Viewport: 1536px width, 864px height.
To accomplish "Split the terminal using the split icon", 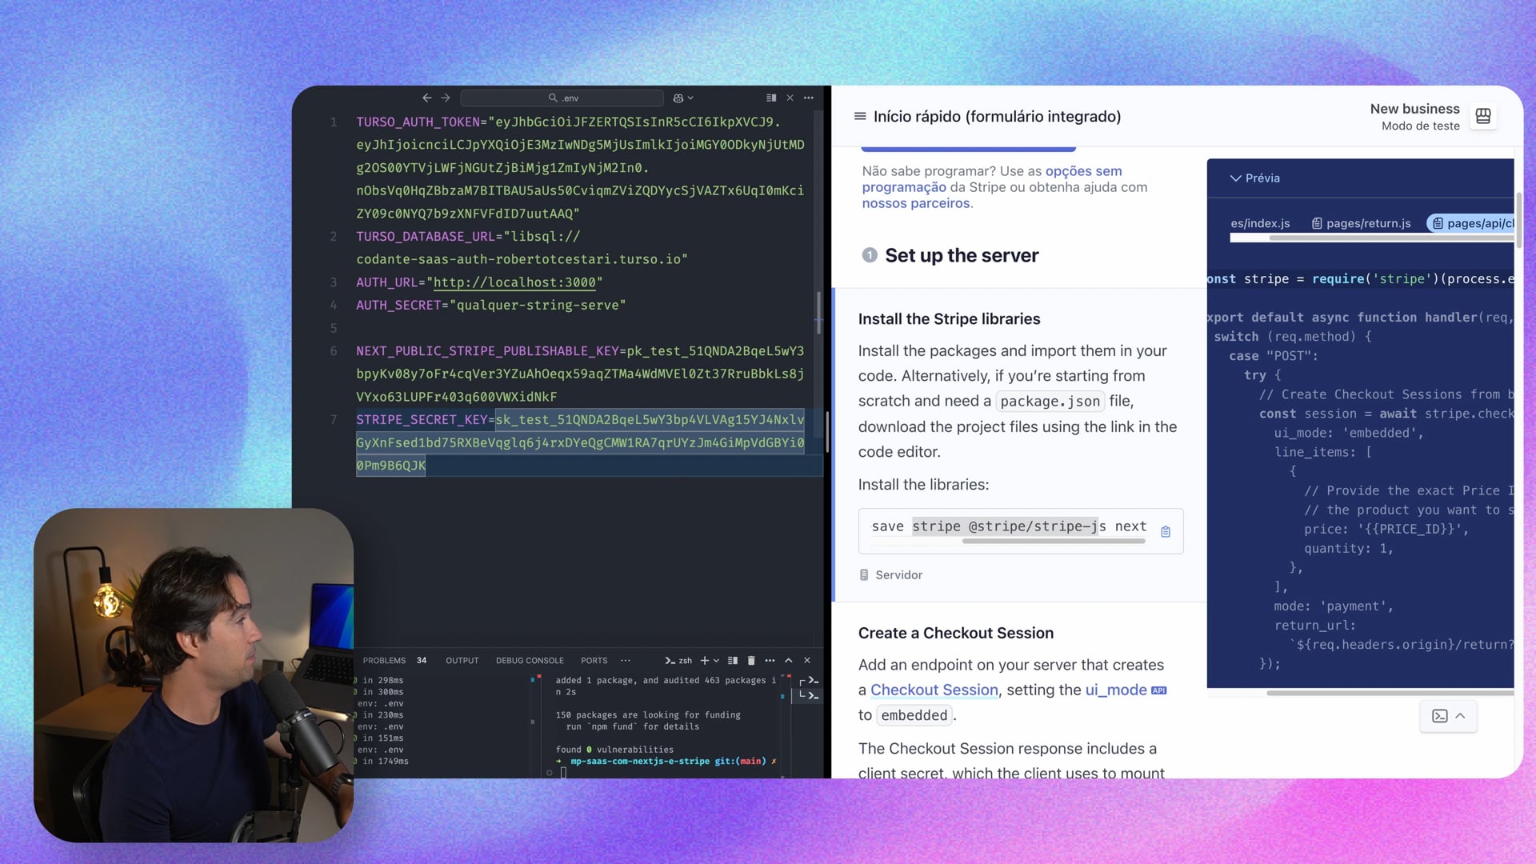I will click(732, 661).
